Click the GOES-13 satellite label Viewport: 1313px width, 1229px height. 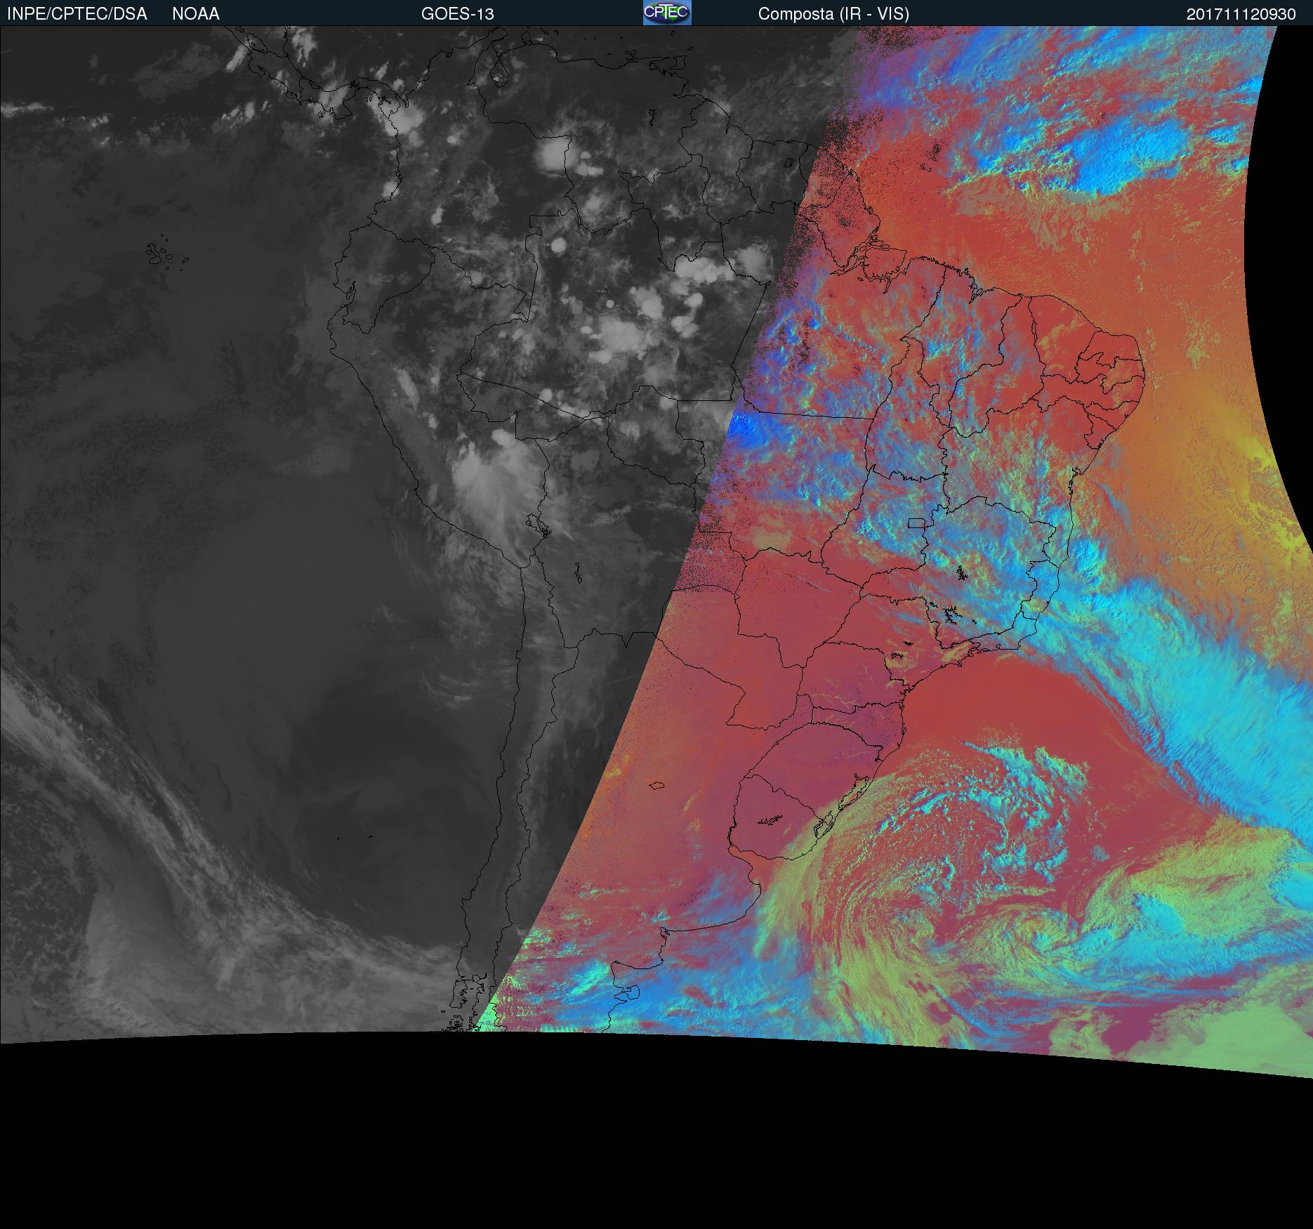tap(458, 14)
